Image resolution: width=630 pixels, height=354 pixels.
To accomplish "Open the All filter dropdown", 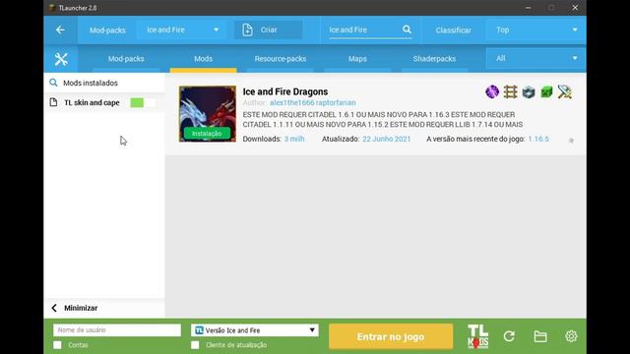I will pyautogui.click(x=535, y=59).
